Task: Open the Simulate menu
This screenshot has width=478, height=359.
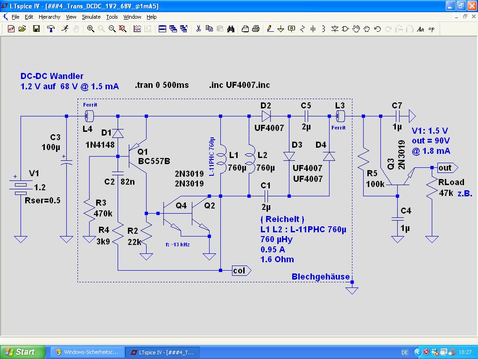Action: (x=91, y=17)
